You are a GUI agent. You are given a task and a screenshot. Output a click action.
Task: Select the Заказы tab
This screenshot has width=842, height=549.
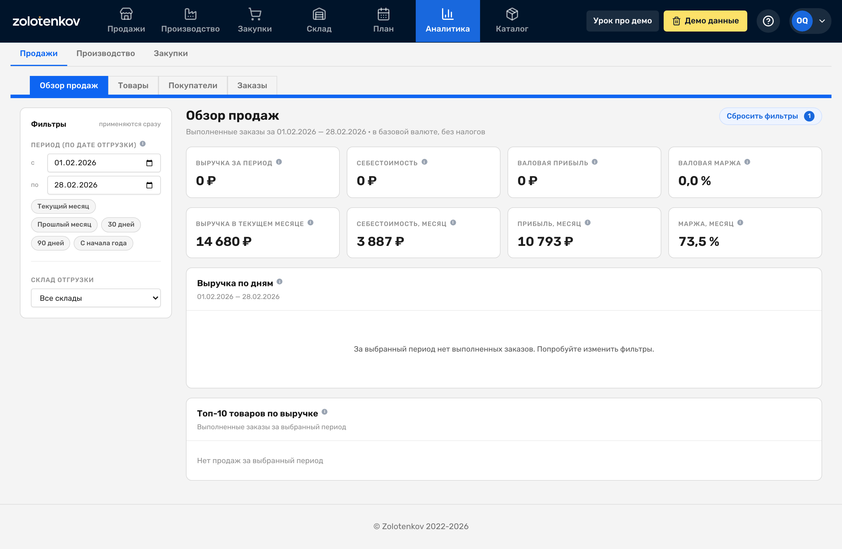252,85
